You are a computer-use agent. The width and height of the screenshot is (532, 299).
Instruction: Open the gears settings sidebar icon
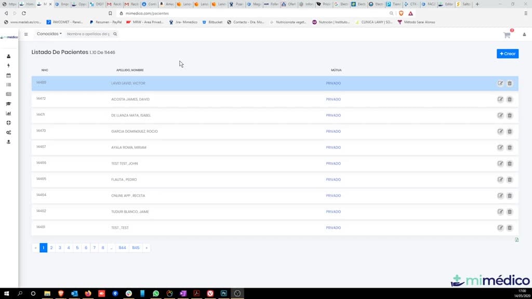(8, 132)
